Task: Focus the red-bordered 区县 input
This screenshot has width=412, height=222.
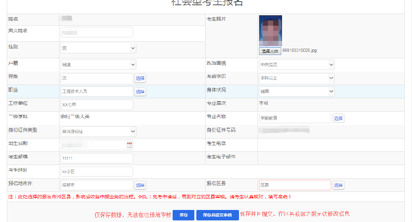Action: (x=295, y=185)
